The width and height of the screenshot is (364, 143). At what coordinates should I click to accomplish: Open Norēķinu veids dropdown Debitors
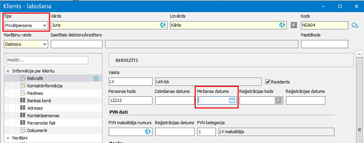[26, 44]
